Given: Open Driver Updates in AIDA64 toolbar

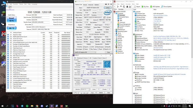Looking at the screenshot, I should (x=166, y=7).
